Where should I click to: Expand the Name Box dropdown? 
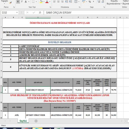pos(17,13)
